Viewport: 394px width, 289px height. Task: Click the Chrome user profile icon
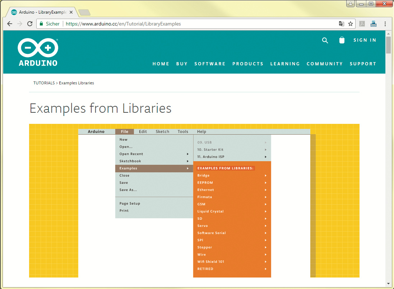click(350, 4)
